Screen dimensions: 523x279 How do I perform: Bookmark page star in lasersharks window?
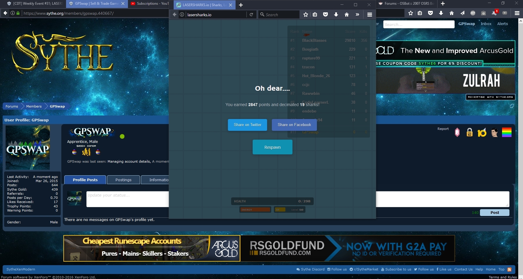[x=306, y=14]
